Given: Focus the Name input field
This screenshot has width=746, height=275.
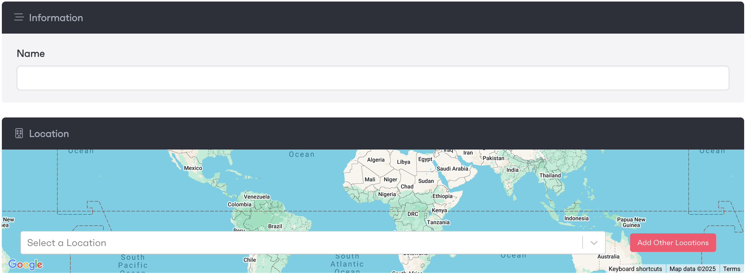Looking at the screenshot, I should click(373, 78).
